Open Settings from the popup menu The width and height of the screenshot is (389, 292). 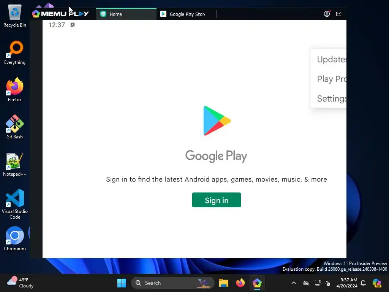(331, 98)
